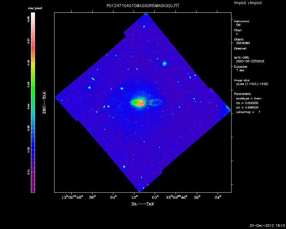Click the 0.01 colorbar scale label

(x=29, y=172)
